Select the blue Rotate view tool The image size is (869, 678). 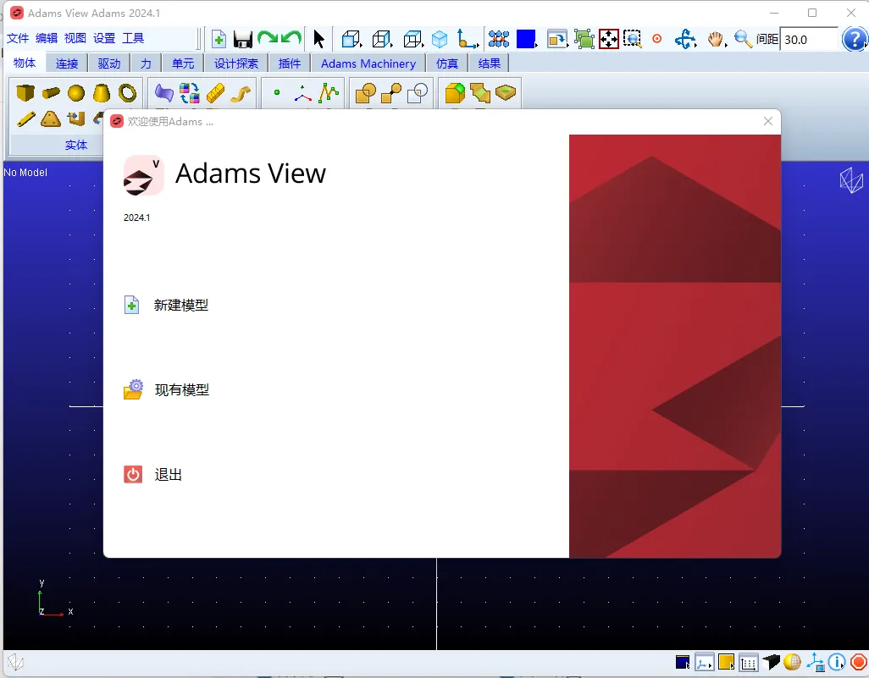(x=685, y=39)
